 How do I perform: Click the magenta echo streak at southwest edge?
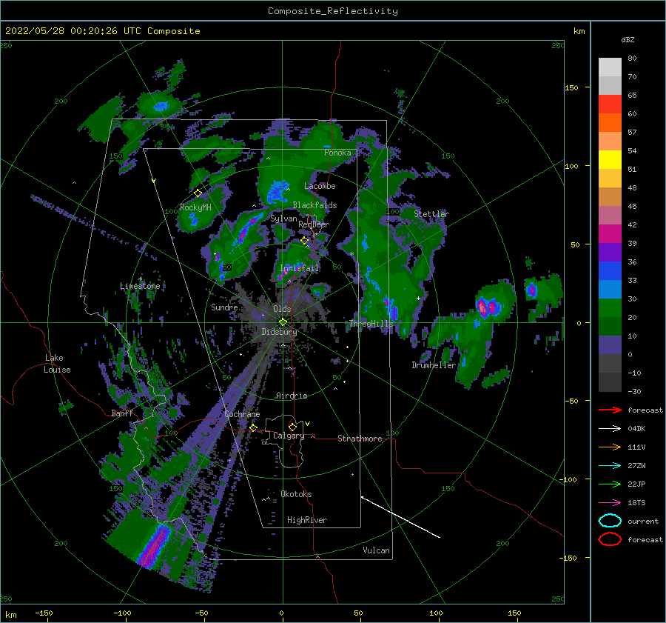(x=155, y=546)
